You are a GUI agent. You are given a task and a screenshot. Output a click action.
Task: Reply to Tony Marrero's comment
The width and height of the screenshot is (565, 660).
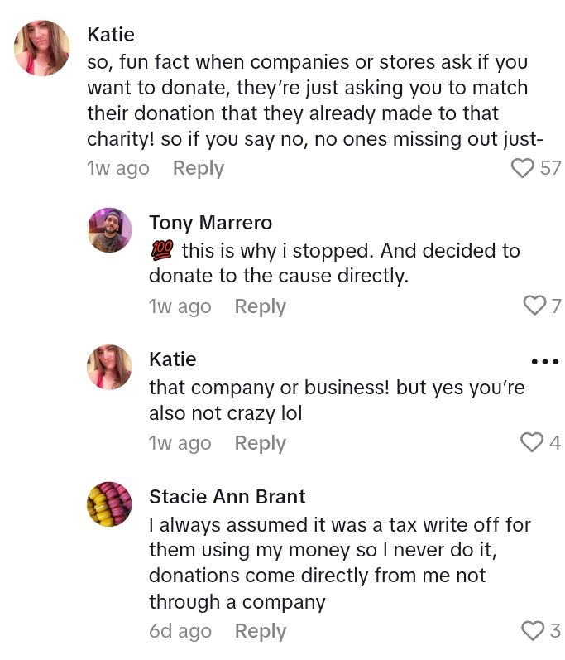click(260, 306)
